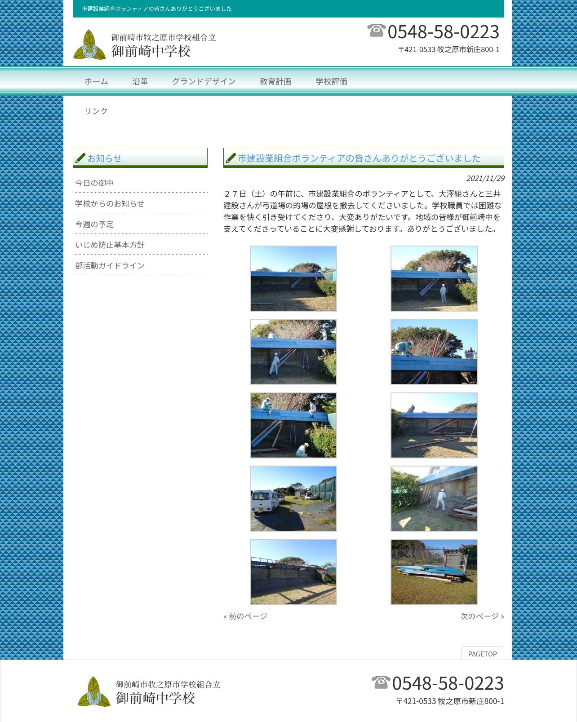The width and height of the screenshot is (577, 722).
Task: Go to グランドデザイン page
Action: (204, 81)
